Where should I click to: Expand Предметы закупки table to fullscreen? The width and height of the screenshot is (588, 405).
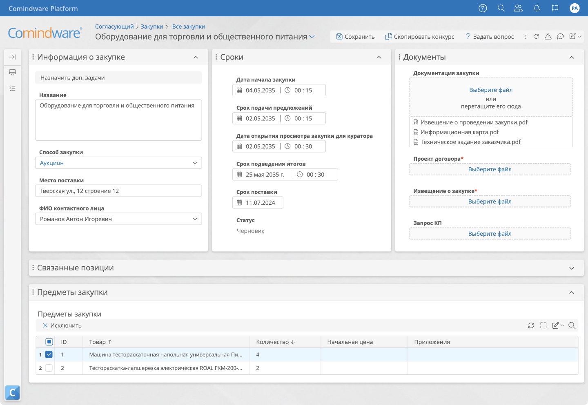[x=543, y=325]
